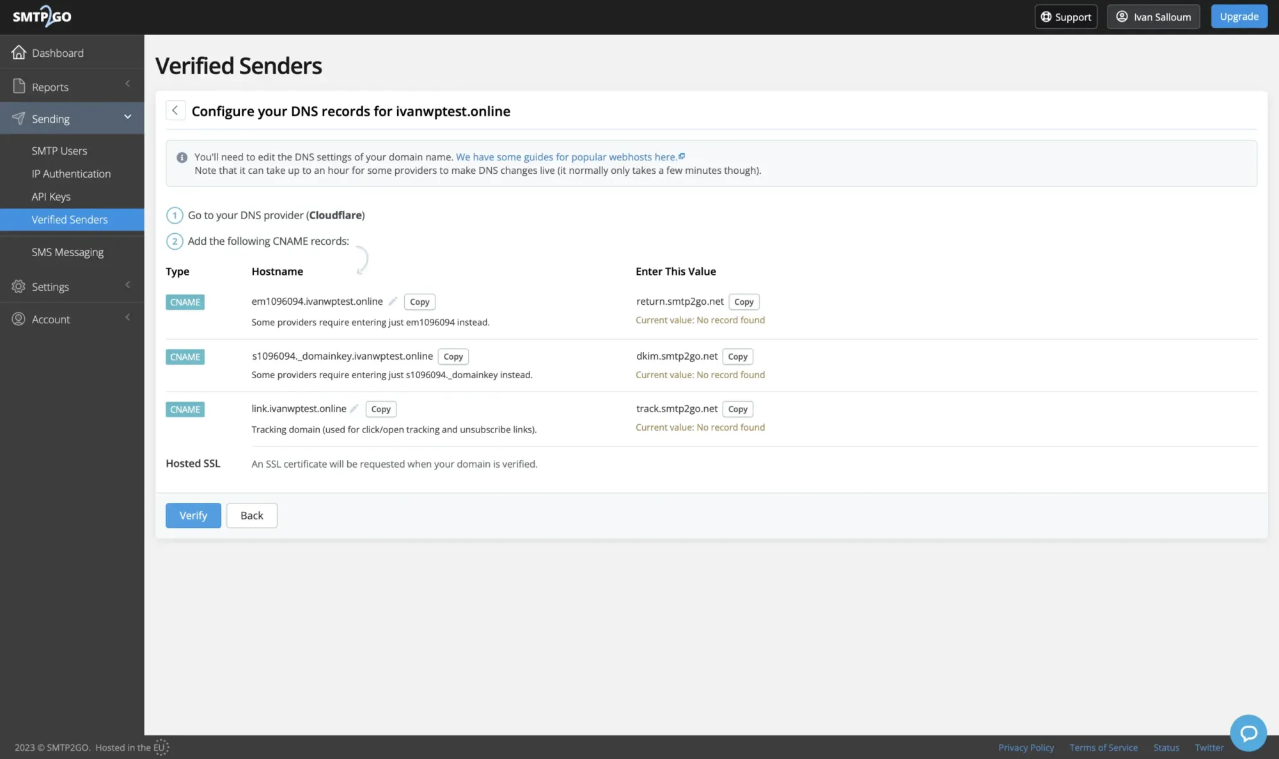The height and width of the screenshot is (759, 1279).
Task: Edit the em1096094 hostname with pencil icon
Action: pos(393,301)
